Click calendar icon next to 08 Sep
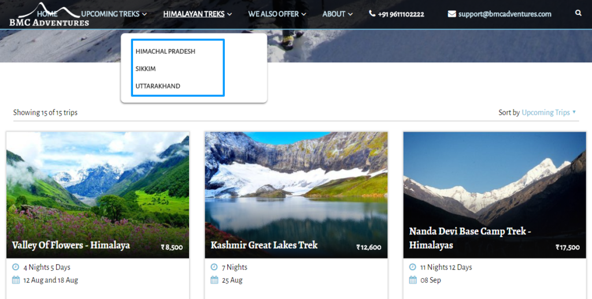This screenshot has height=299, width=592. click(x=412, y=280)
